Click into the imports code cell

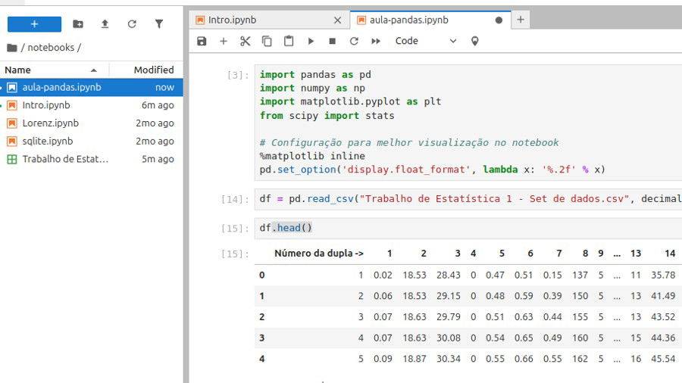point(468,123)
